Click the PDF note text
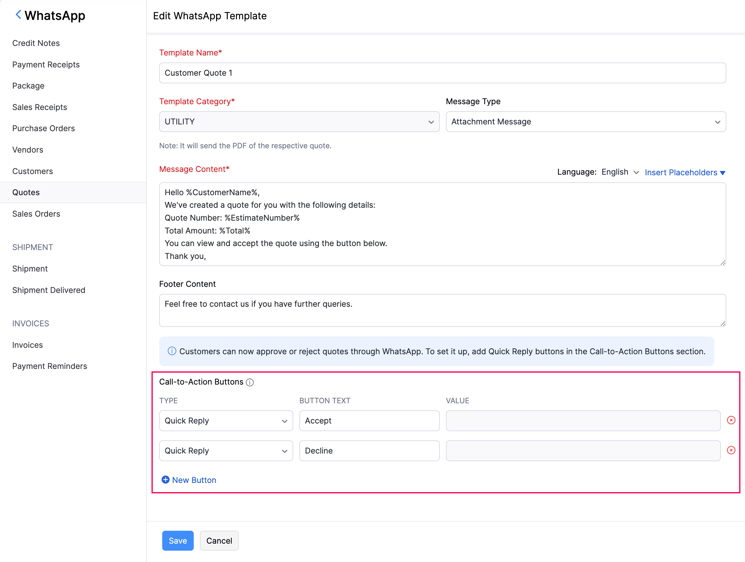The image size is (745, 562). click(x=245, y=146)
